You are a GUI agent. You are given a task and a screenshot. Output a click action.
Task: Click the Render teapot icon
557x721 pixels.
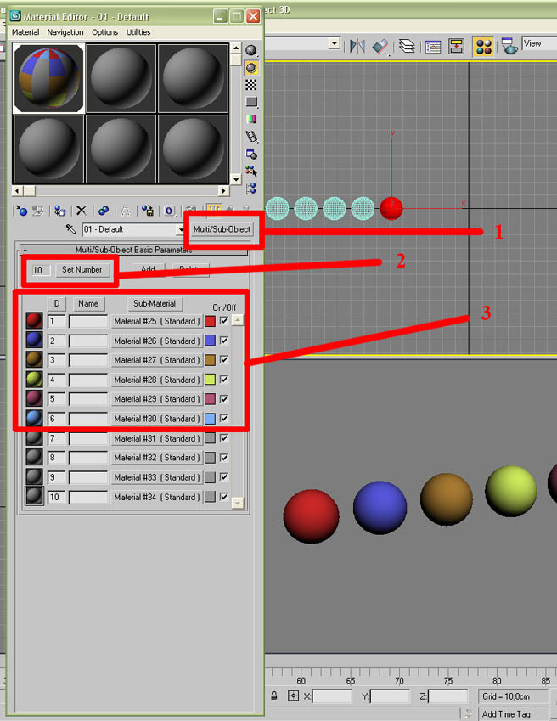point(509,46)
